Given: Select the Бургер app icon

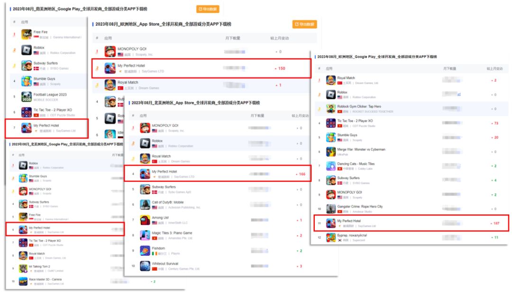Looking at the screenshot, I should 331,237.
